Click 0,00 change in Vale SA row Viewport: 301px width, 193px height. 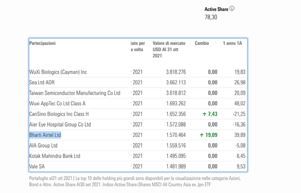point(213,166)
